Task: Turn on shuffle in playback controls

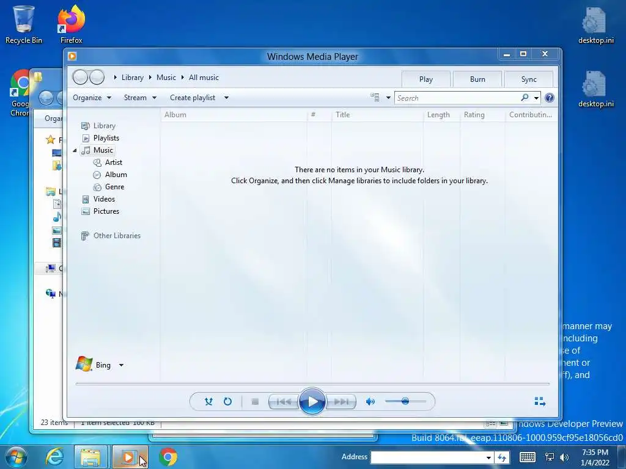Action: (x=208, y=402)
